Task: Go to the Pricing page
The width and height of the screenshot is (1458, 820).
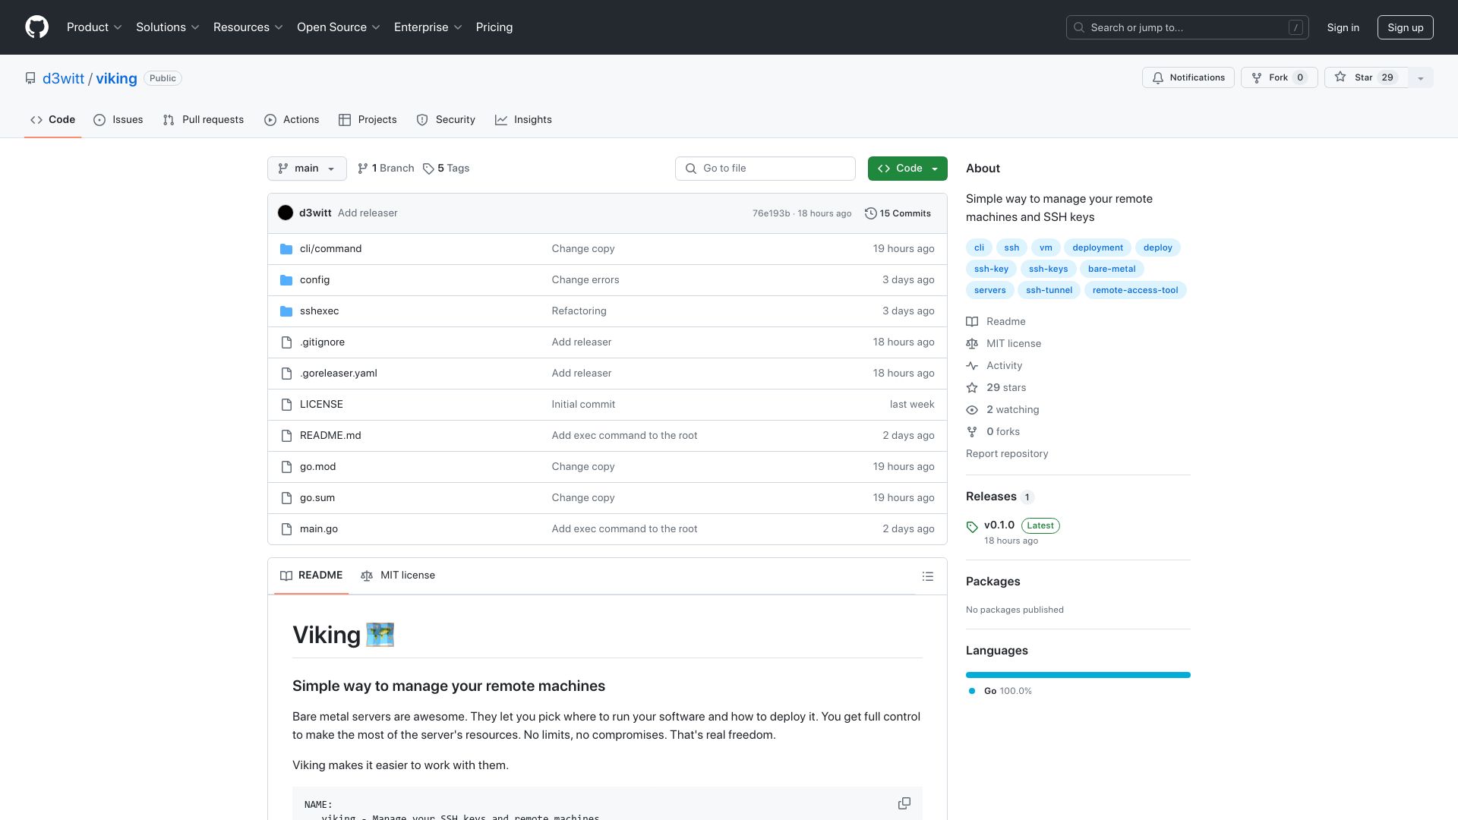Action: [x=494, y=27]
